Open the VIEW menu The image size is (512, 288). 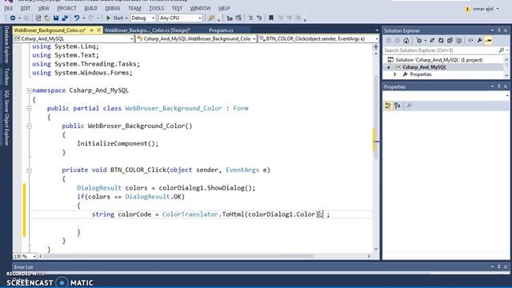43,8
